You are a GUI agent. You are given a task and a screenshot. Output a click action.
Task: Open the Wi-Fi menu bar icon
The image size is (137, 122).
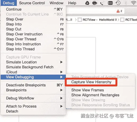pyautogui.click(x=134, y=3)
